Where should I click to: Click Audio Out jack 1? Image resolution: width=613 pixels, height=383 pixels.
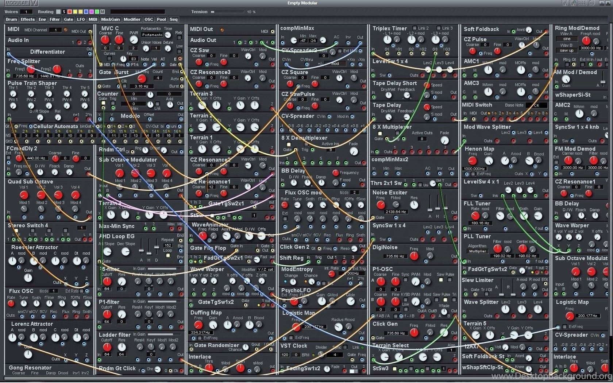coord(239,42)
